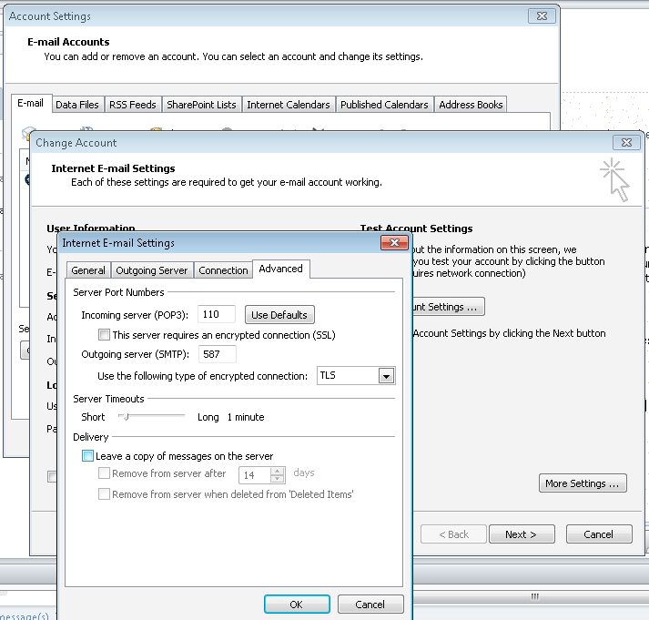Open the Address Books tab

pyautogui.click(x=471, y=105)
